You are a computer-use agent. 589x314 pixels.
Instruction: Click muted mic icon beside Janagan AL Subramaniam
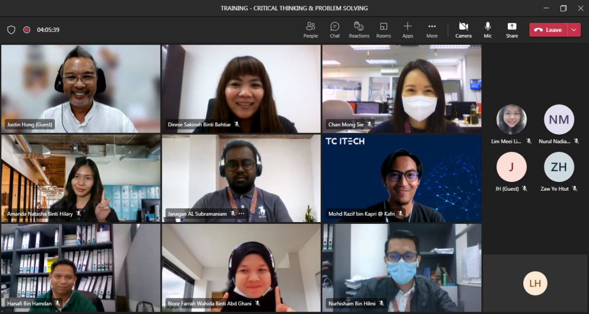pyautogui.click(x=233, y=214)
